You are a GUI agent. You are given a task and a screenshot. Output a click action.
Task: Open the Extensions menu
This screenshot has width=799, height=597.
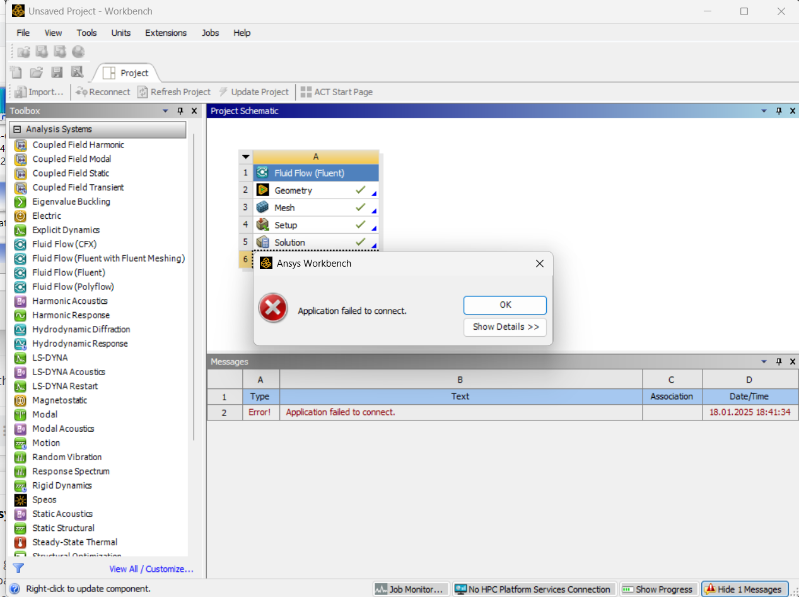point(166,33)
